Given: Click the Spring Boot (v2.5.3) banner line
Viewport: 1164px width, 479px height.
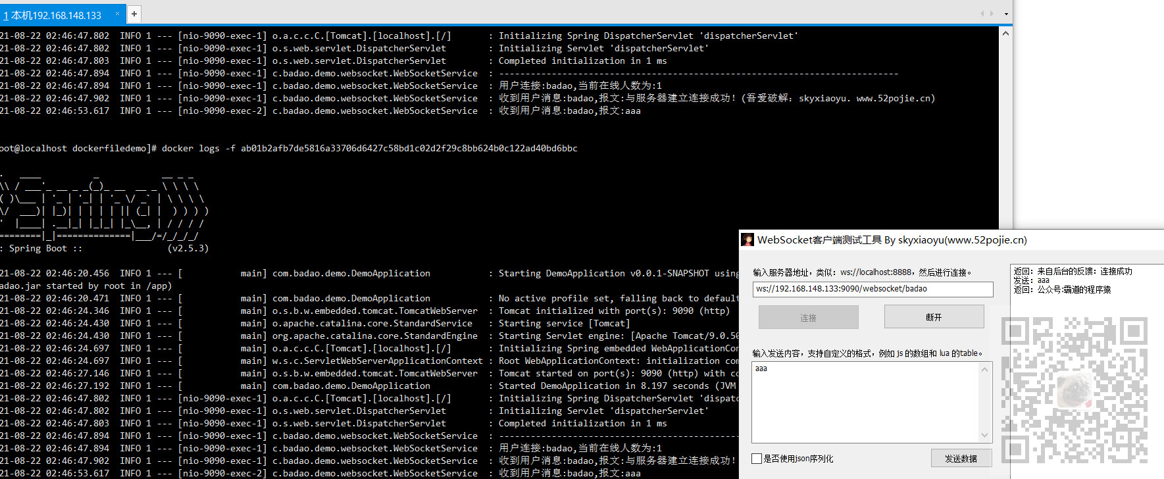Looking at the screenshot, I should coord(105,248).
